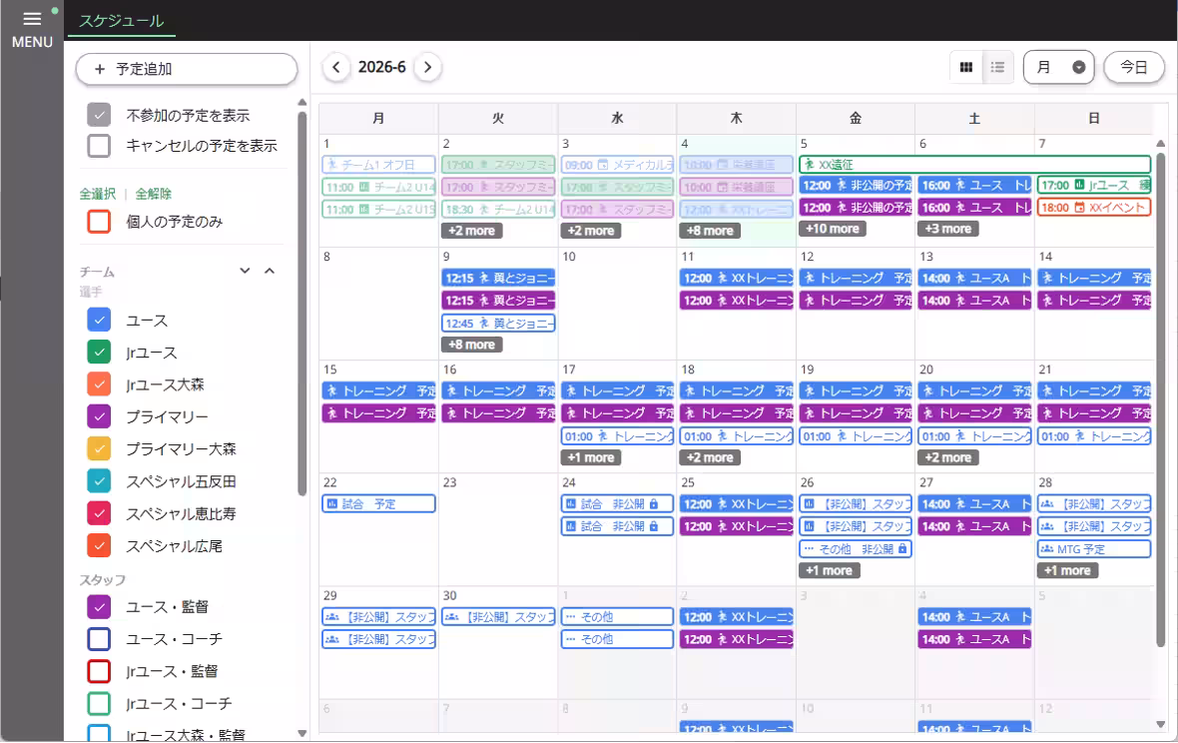Expand +1 more on June 28
This screenshot has height=743, width=1178.
coord(1067,570)
